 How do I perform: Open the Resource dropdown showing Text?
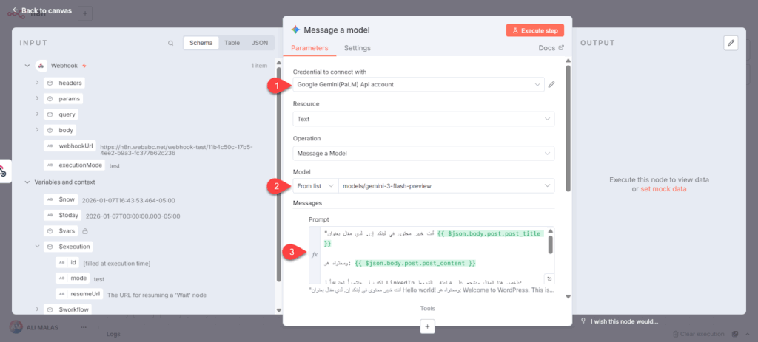423,119
